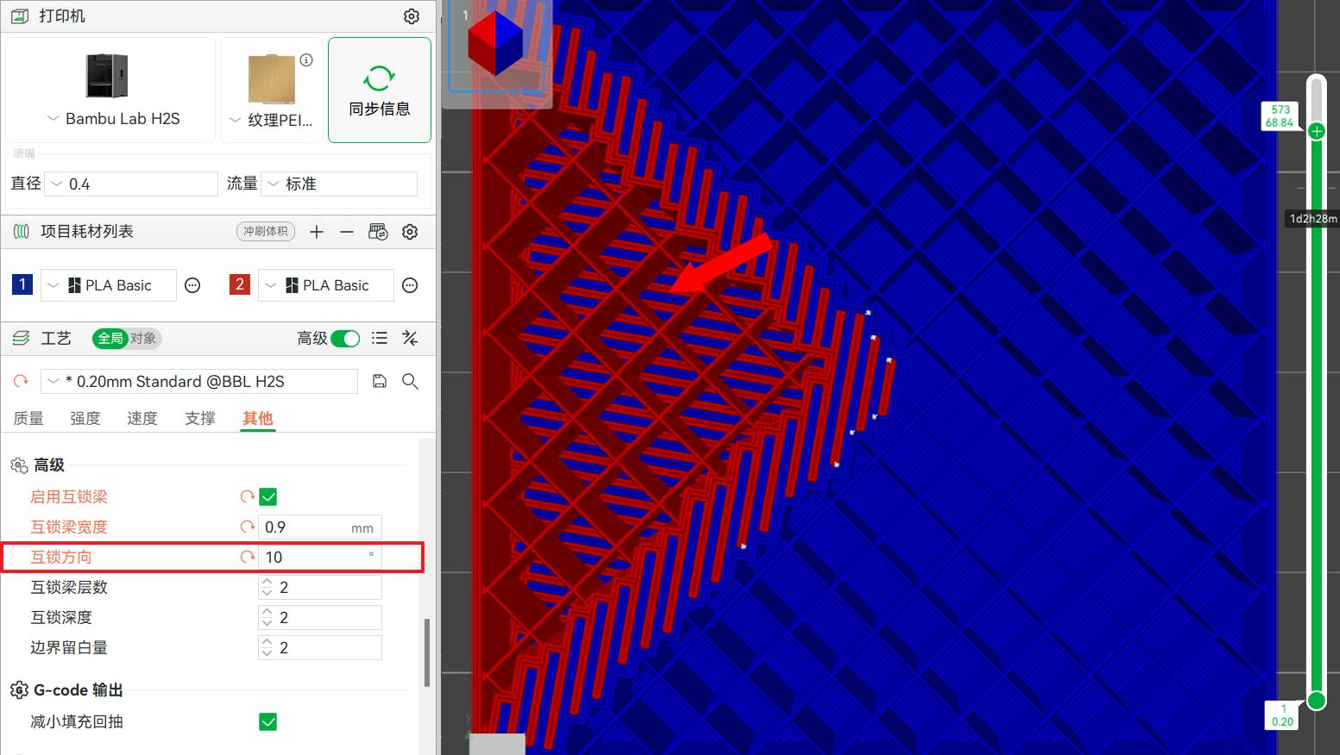This screenshot has width=1340, height=755.
Task: Switch to the 支撑 tab
Action: (200, 418)
